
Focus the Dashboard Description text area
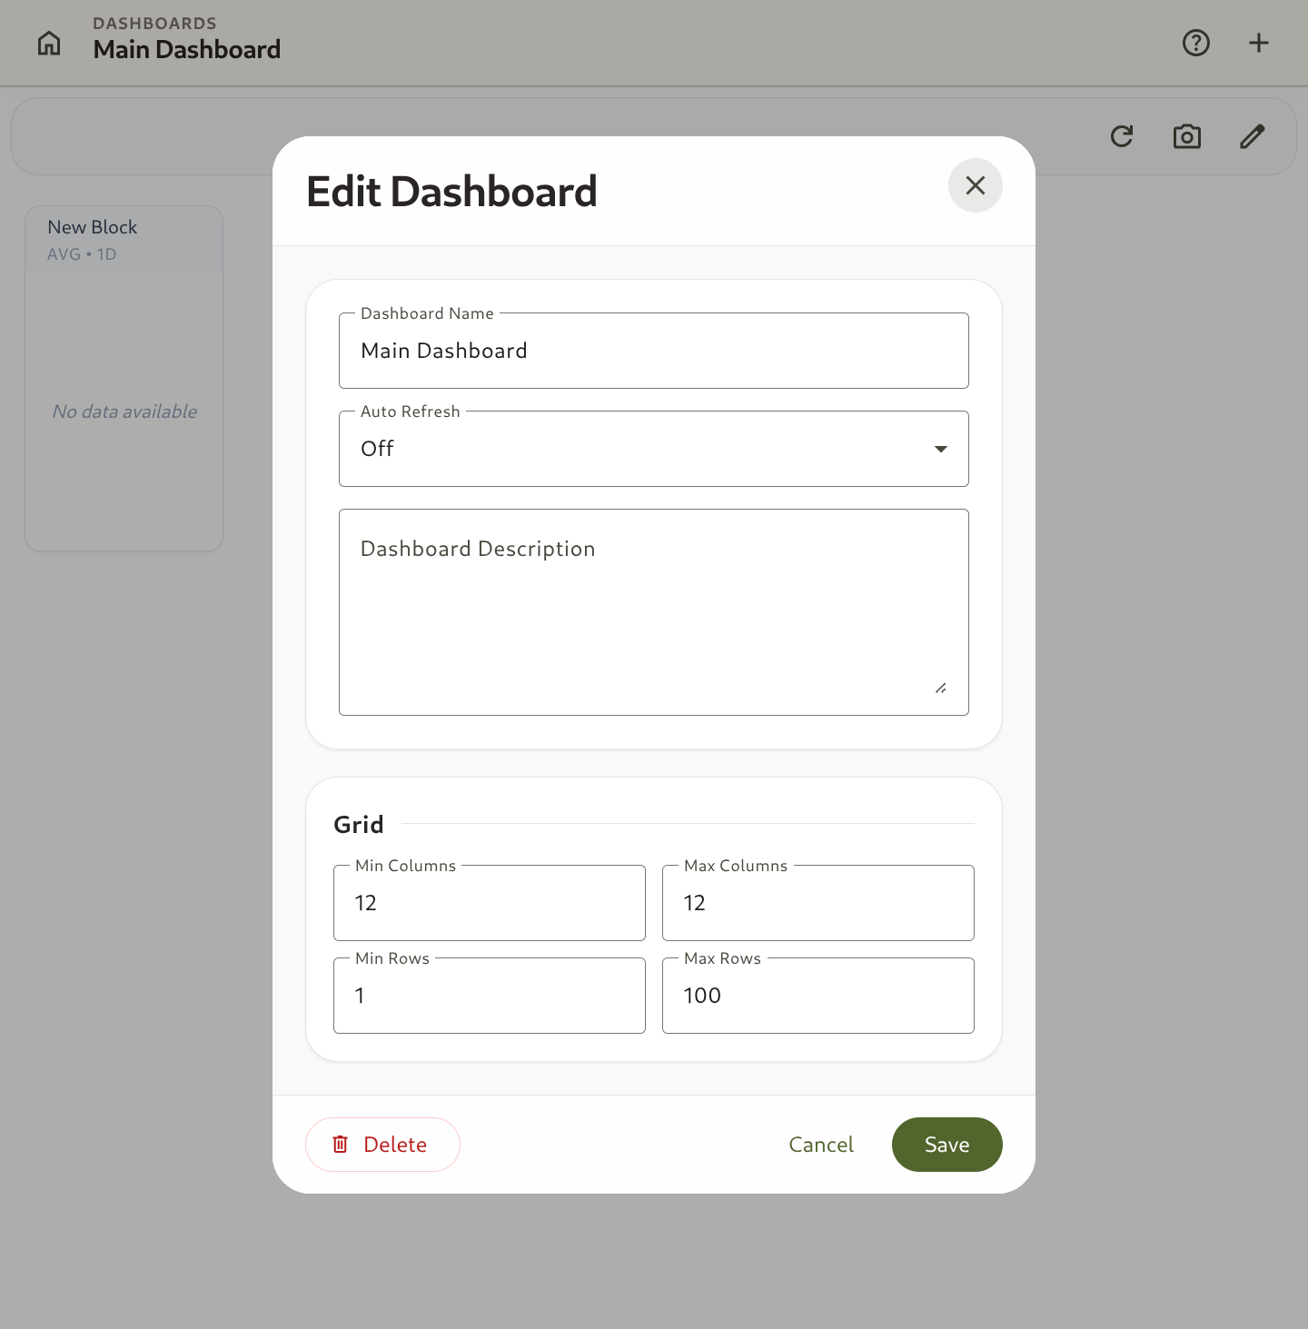pos(654,612)
